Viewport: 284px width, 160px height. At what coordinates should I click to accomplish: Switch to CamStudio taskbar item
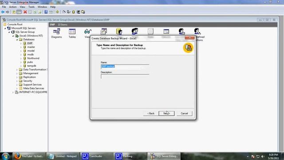click(x=97, y=156)
